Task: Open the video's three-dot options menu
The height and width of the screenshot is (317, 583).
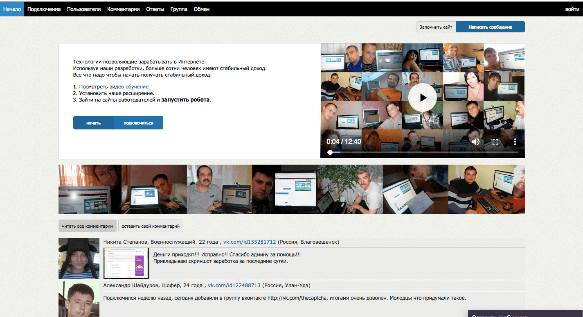Action: point(515,142)
